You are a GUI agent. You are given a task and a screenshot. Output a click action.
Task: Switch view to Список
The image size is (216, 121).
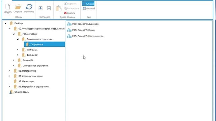88,4
